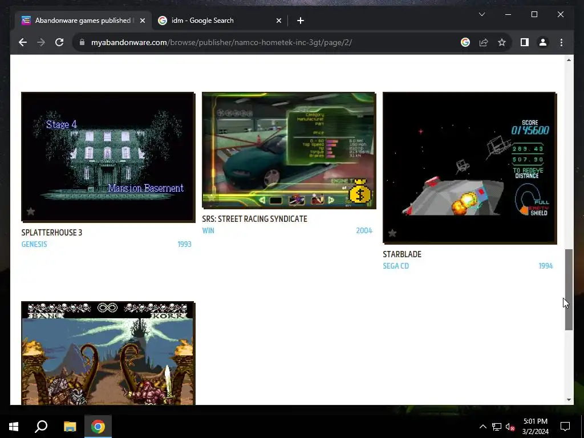Browse GENESIS platform link

click(34, 244)
